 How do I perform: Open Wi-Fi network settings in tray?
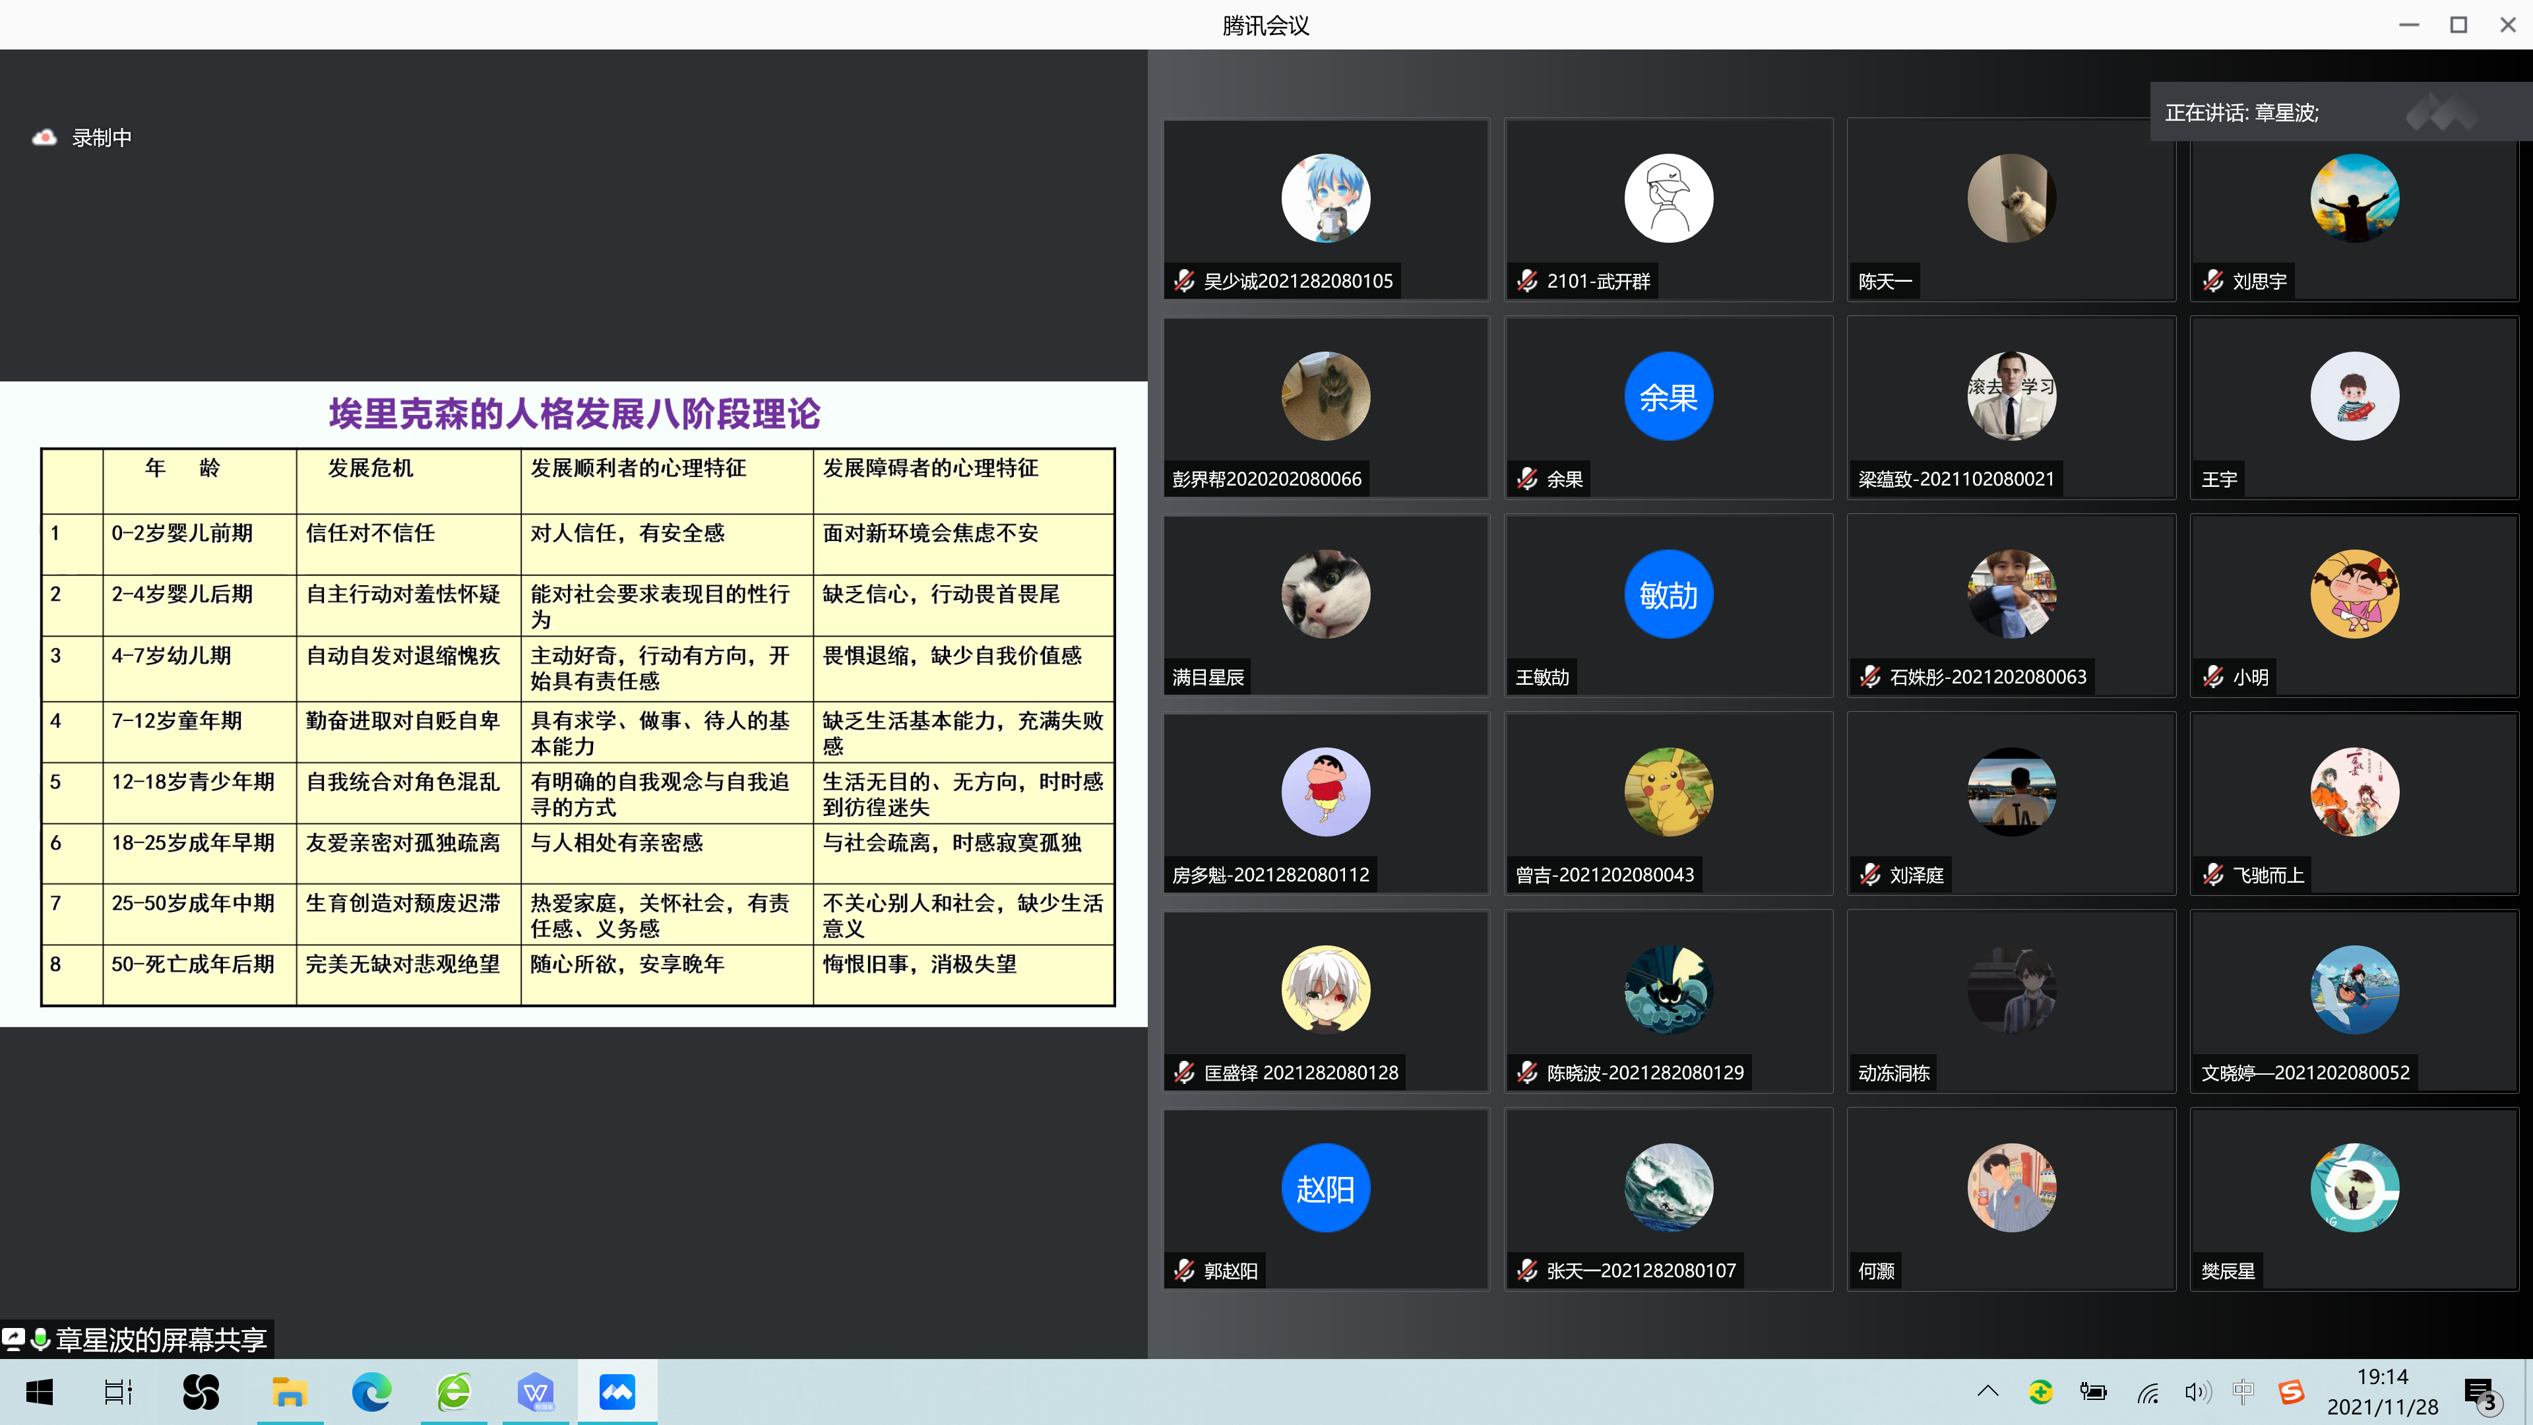click(2146, 1391)
